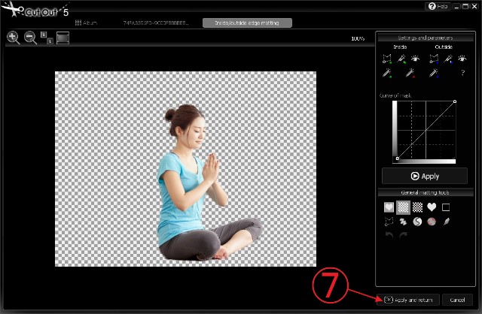Click Apply and return button
This screenshot has width=482, height=314.
tap(410, 299)
